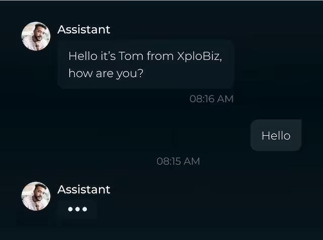The width and height of the screenshot is (323, 240).
Task: Click the avatar next to the typing indicator
Action: [x=35, y=196]
